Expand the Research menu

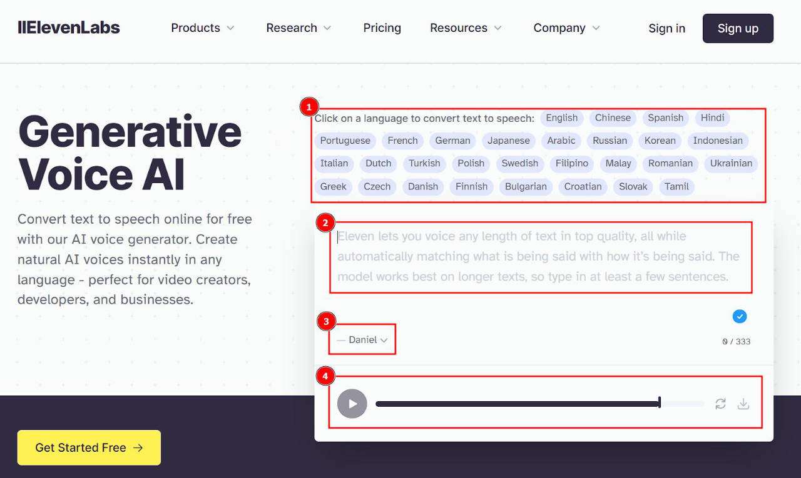pyautogui.click(x=298, y=28)
